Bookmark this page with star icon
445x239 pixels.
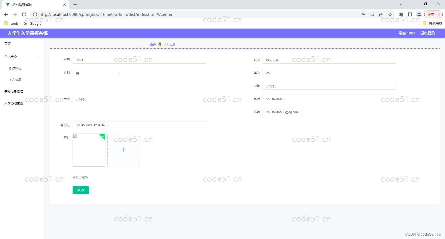pyautogui.click(x=390, y=14)
